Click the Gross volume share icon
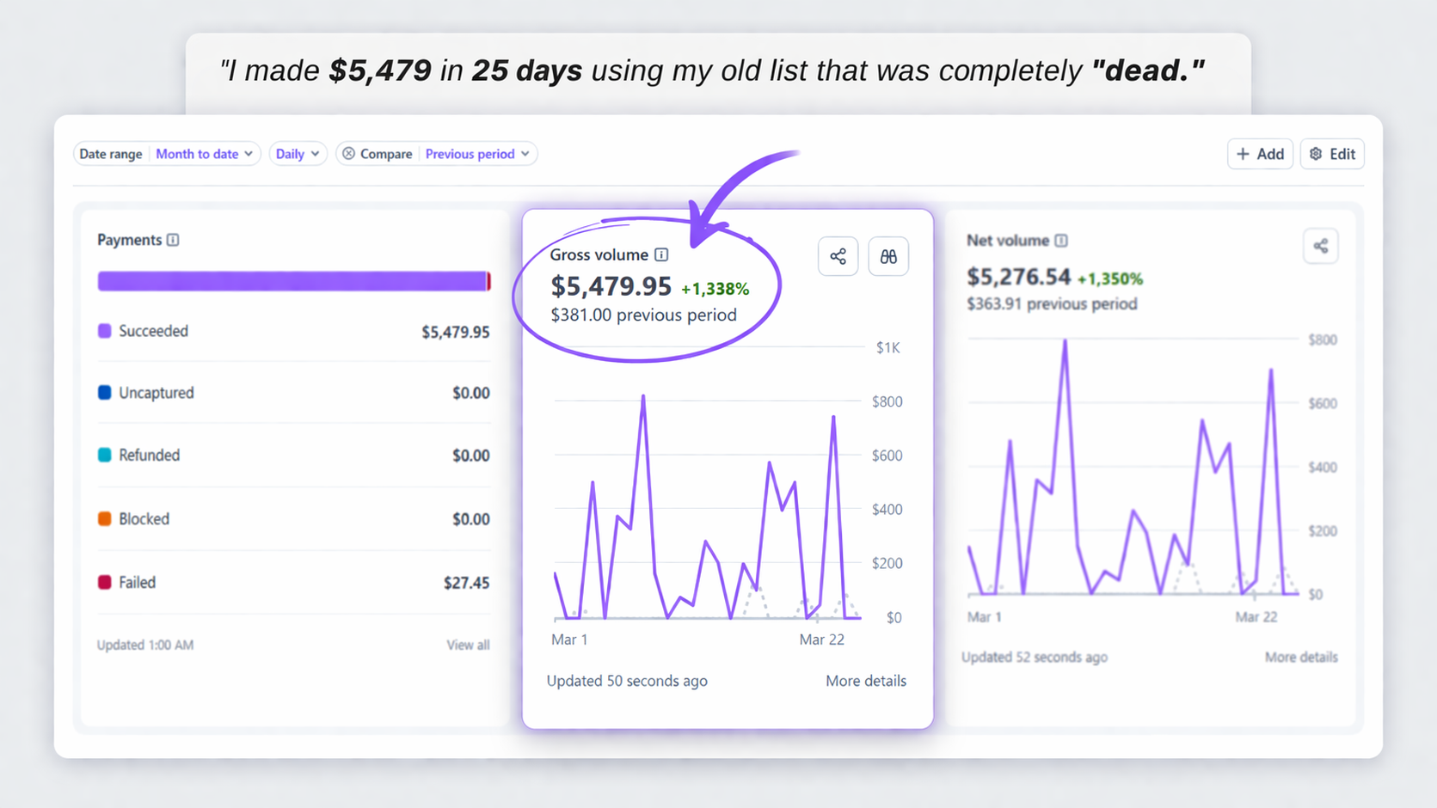This screenshot has width=1437, height=808. 838,256
